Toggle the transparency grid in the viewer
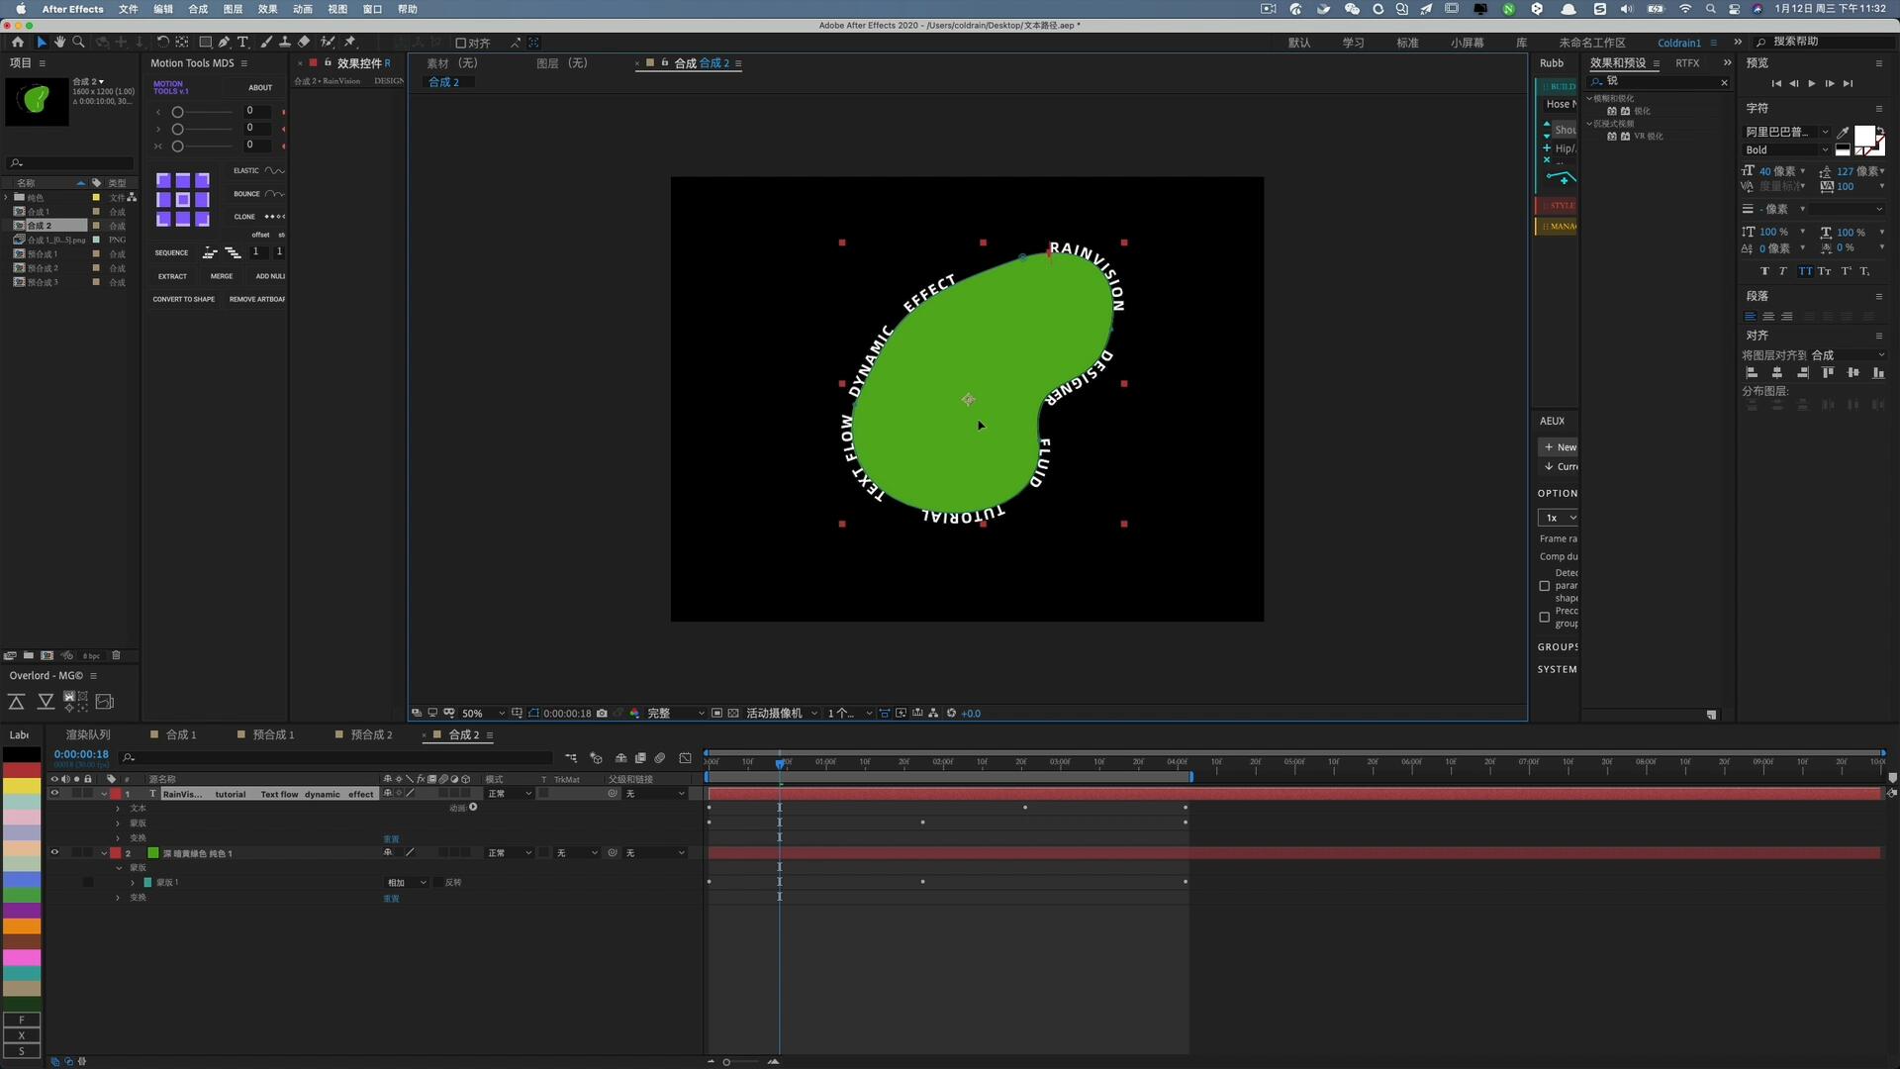1900x1069 pixels. [733, 714]
